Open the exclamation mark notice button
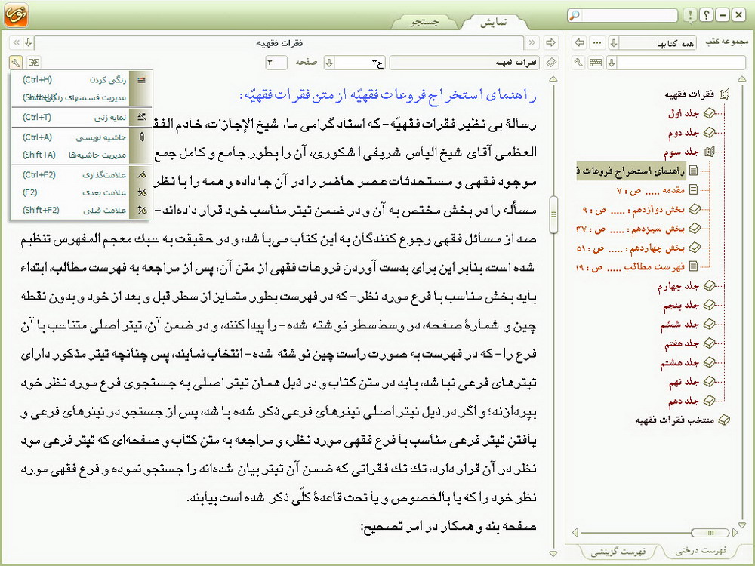 point(689,15)
